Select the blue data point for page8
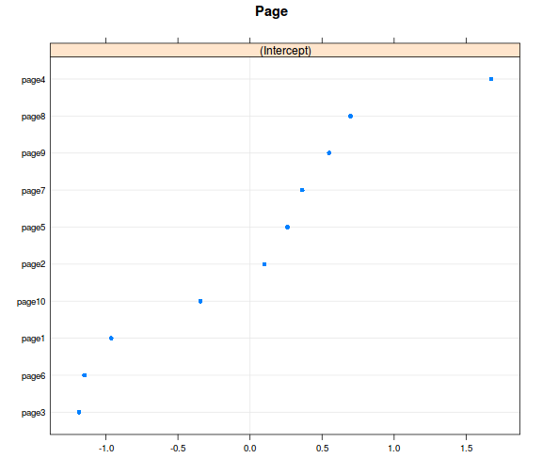This screenshot has height=474, width=542. [350, 116]
